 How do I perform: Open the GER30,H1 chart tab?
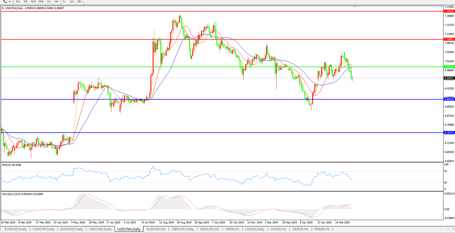(x=300, y=229)
